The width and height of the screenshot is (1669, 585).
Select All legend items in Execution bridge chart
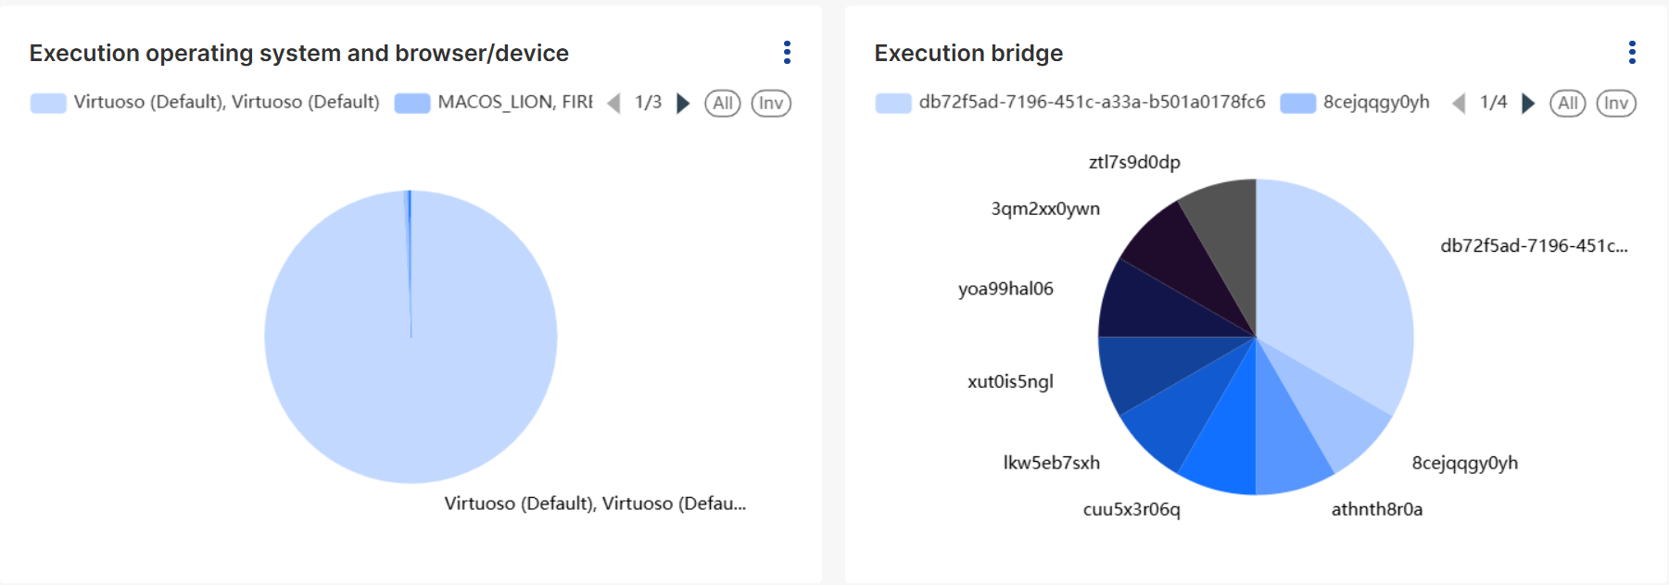click(x=1568, y=103)
